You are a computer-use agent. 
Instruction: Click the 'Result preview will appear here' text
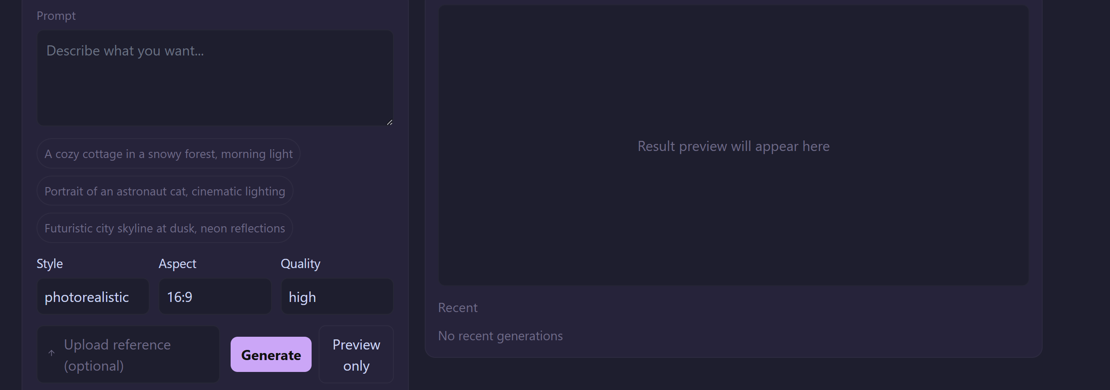coord(733,146)
